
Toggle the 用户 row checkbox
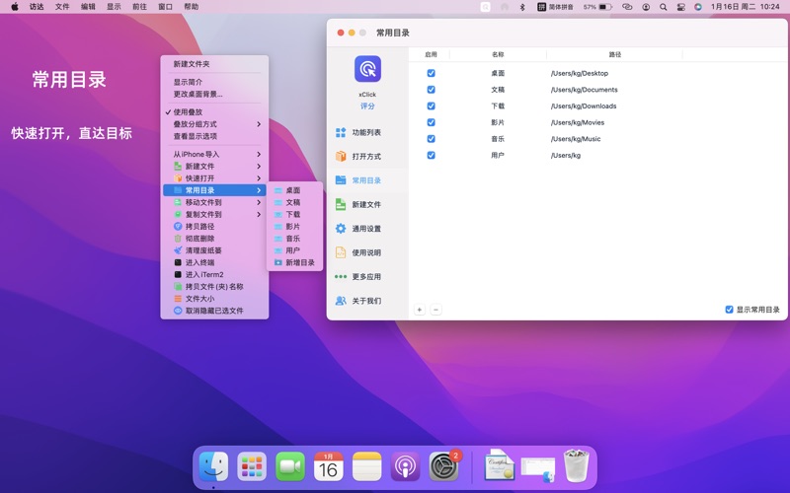click(431, 156)
